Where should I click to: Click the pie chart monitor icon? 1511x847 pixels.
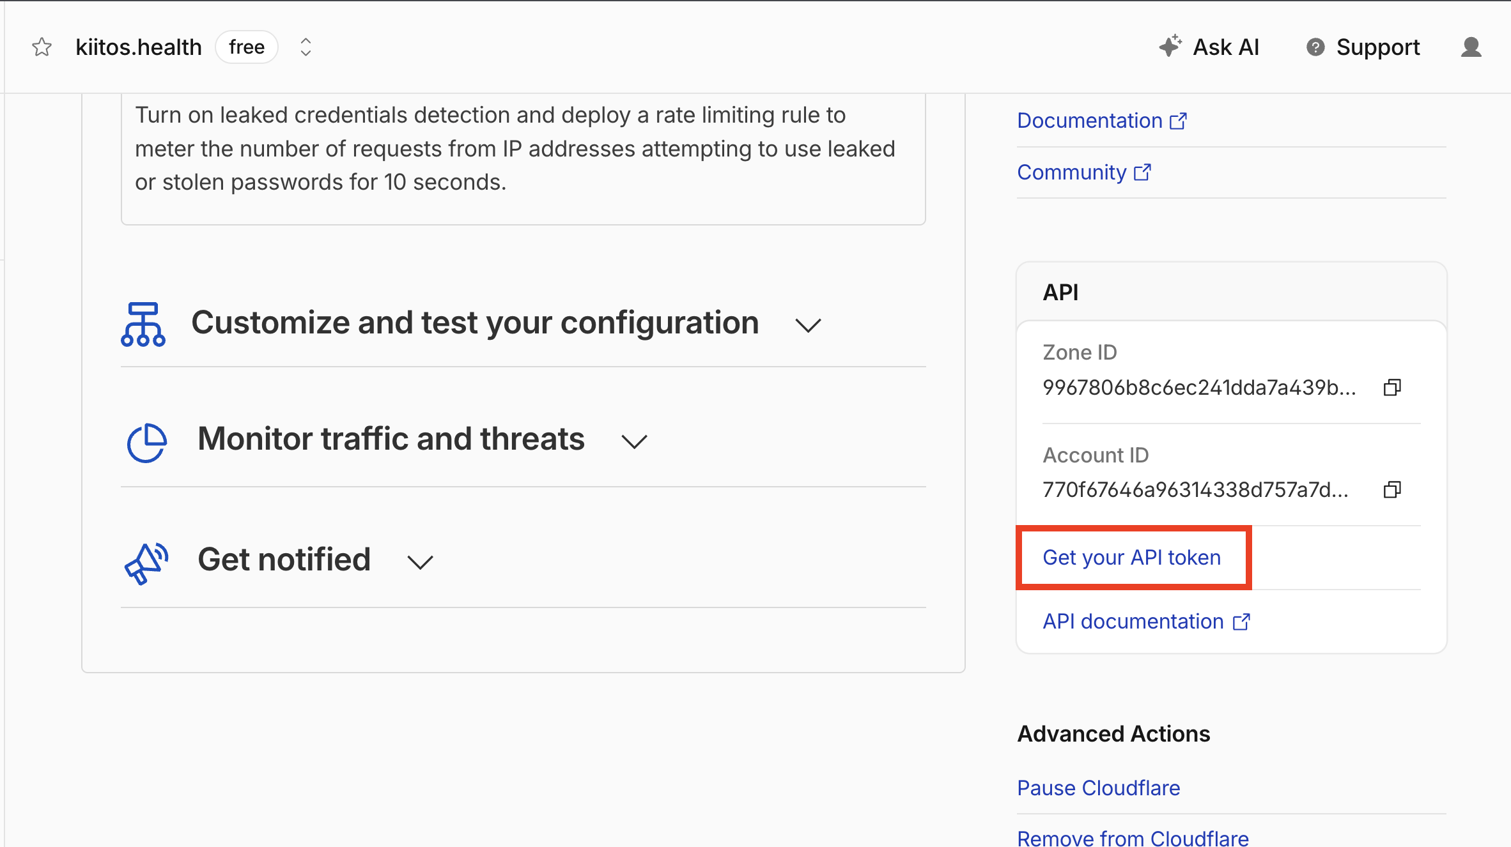point(146,442)
